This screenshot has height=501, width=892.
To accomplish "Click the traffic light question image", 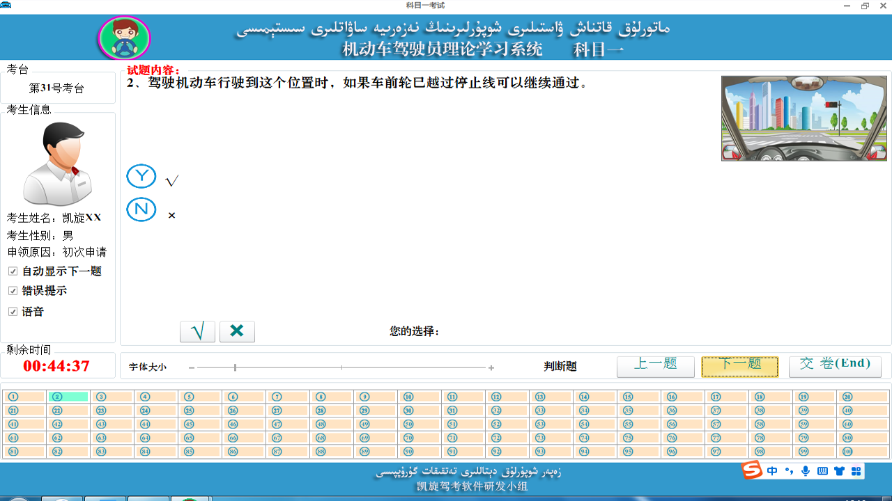I will coord(803,118).
